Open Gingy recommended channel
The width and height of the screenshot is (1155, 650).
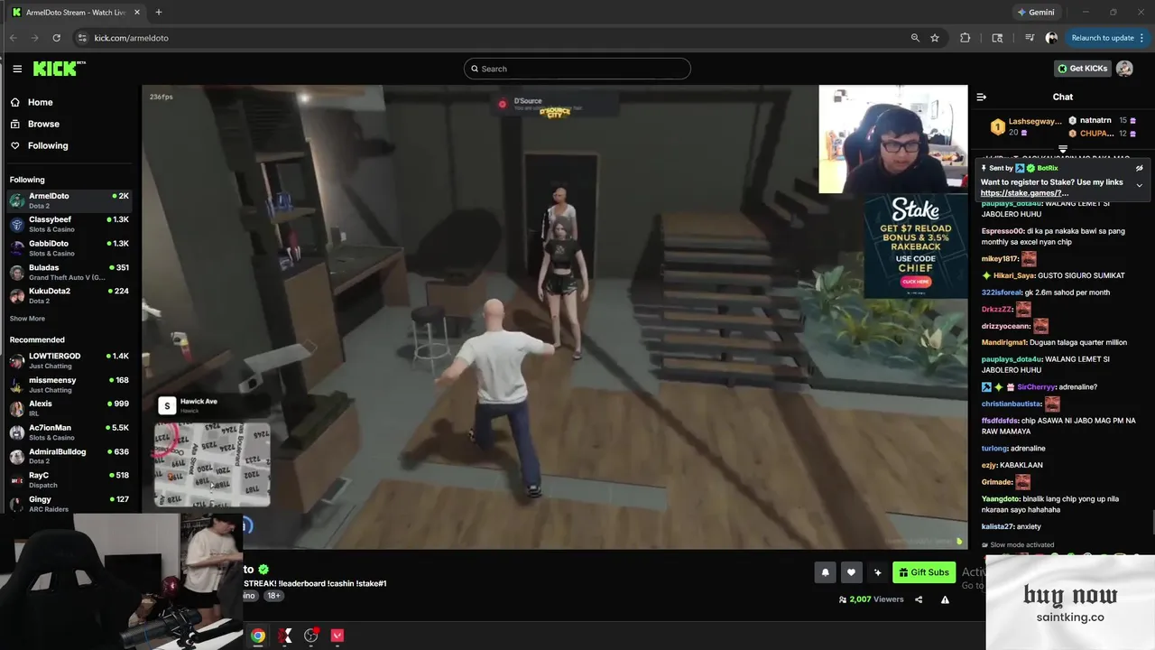coord(69,504)
